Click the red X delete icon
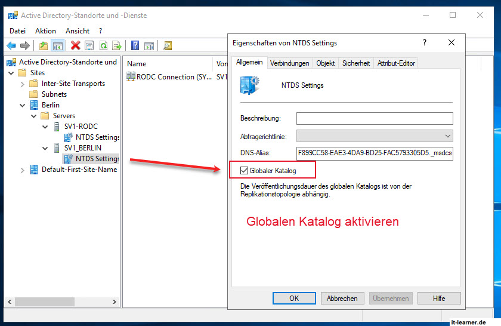501x326 pixels. pos(75,46)
